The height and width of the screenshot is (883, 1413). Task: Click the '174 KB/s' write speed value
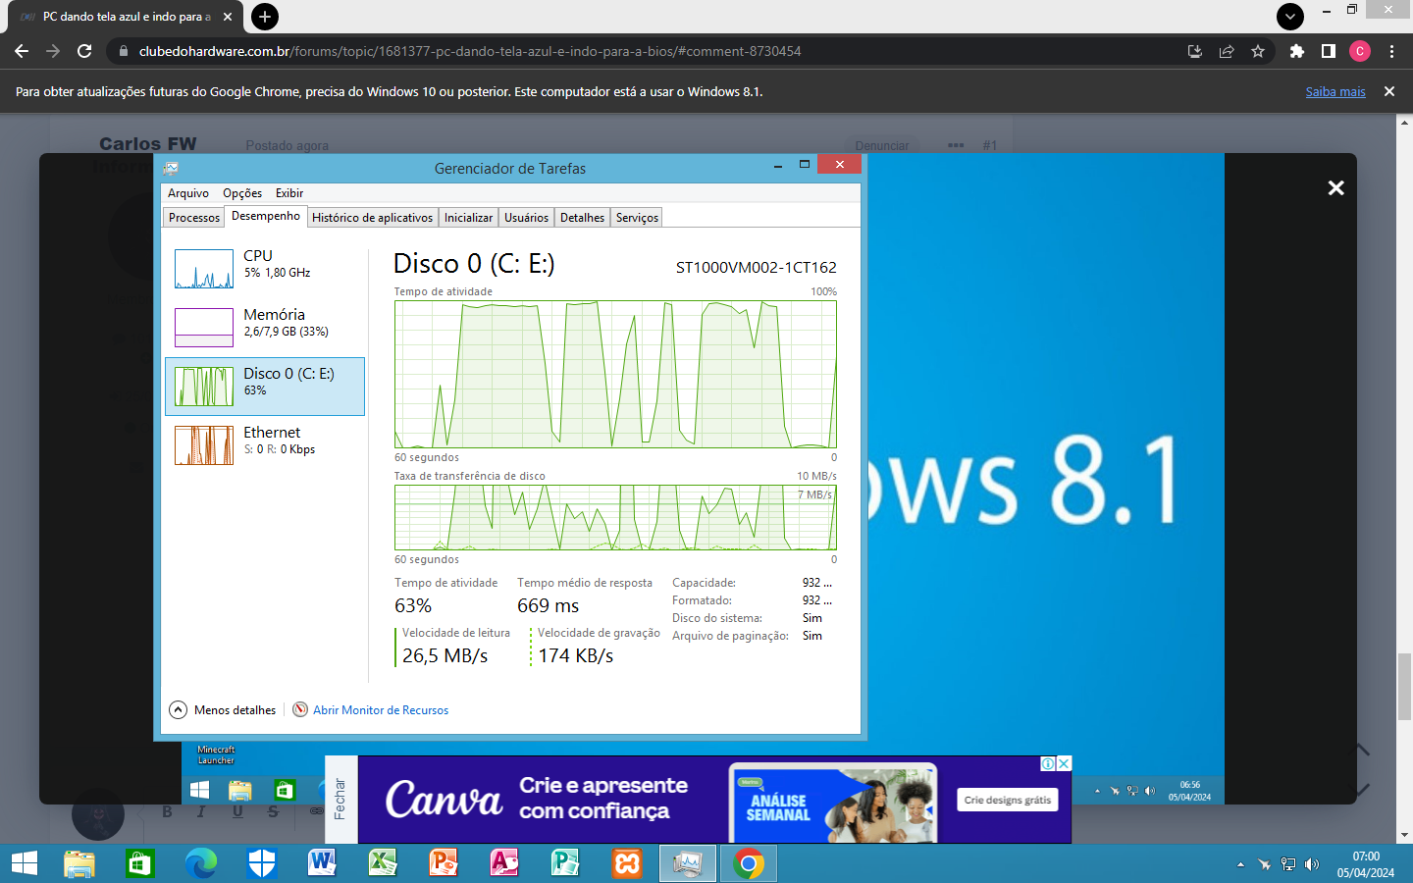[576, 656]
